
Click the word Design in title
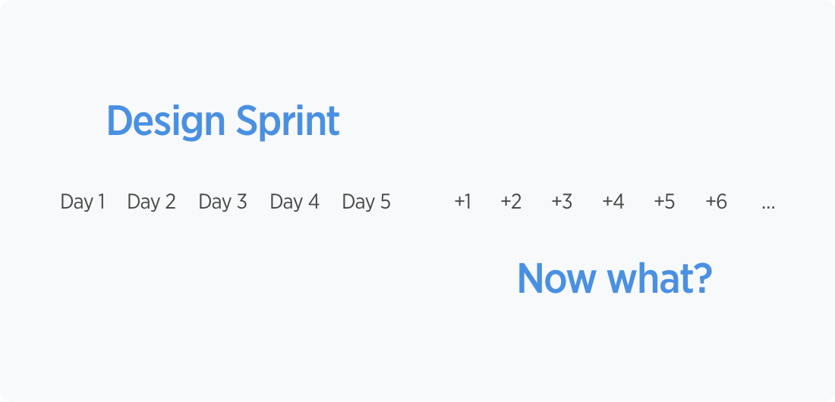click(x=166, y=122)
